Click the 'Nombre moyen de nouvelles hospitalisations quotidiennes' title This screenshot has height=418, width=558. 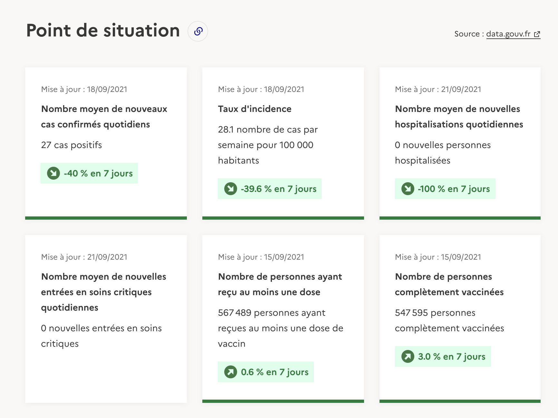tap(459, 116)
